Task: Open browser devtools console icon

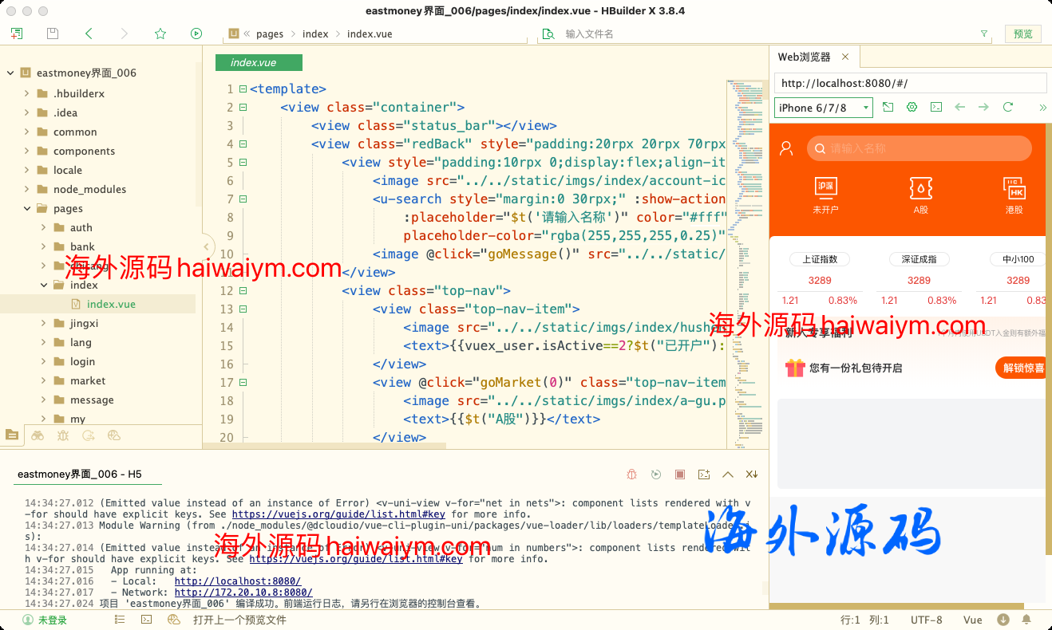Action: [x=936, y=107]
